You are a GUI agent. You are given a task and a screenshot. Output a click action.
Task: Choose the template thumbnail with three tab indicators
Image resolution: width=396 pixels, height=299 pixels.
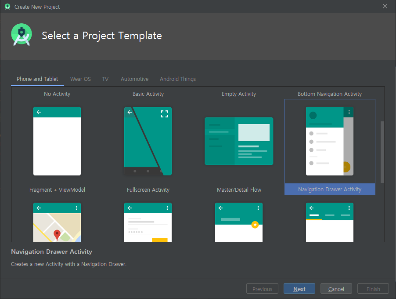[330, 222]
